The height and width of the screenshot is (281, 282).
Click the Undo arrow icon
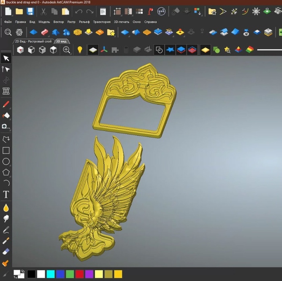pyautogui.click(x=79, y=11)
